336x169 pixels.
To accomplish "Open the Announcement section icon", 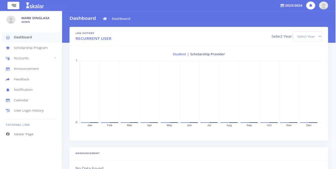I will point(7,69).
